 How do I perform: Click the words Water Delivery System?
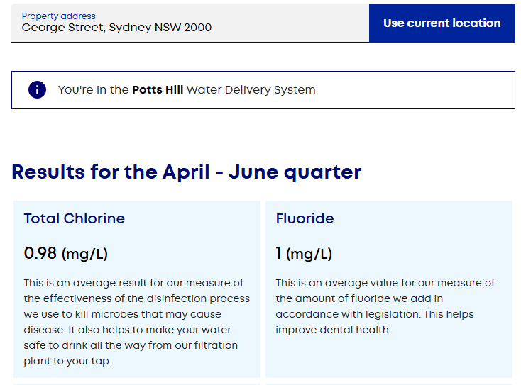click(251, 90)
